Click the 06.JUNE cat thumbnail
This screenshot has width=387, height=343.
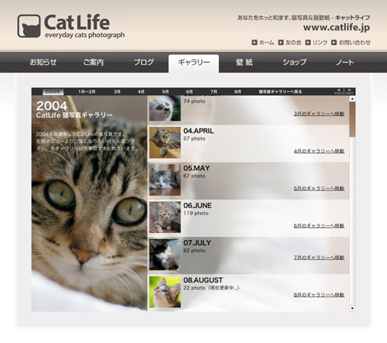pos(165,218)
